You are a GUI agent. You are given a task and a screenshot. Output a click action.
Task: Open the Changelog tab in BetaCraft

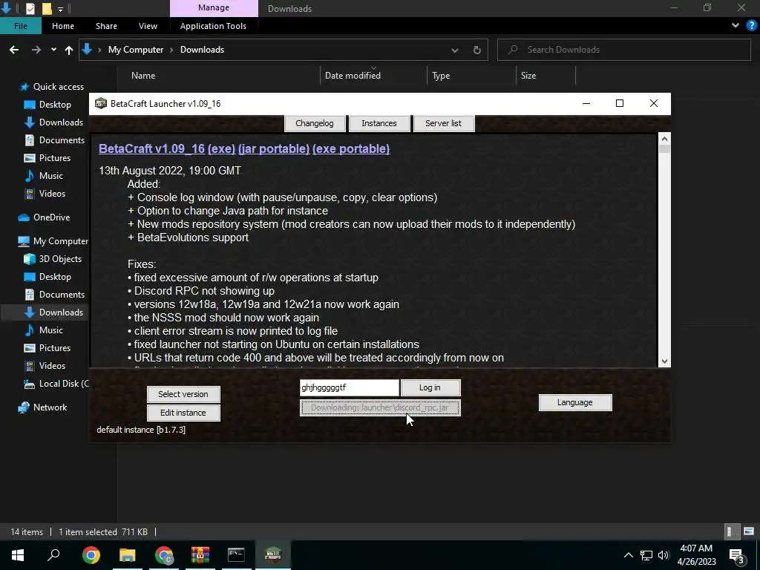click(x=315, y=123)
